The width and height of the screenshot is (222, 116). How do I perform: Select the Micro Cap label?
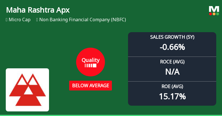tap(20, 20)
